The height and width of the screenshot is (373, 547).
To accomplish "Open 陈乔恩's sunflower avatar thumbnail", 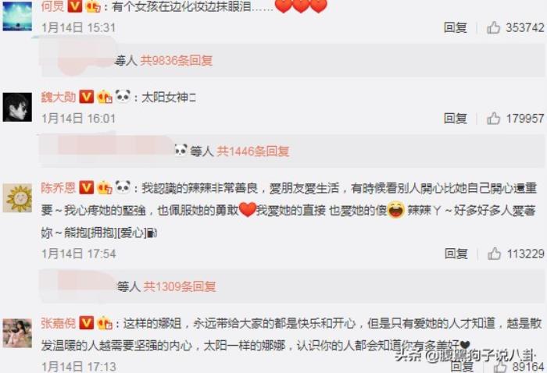I will tap(17, 198).
